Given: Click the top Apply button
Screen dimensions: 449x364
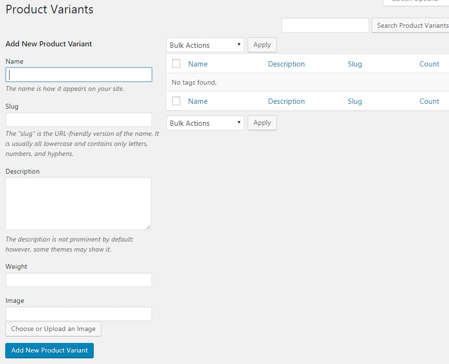Looking at the screenshot, I should 262,45.
